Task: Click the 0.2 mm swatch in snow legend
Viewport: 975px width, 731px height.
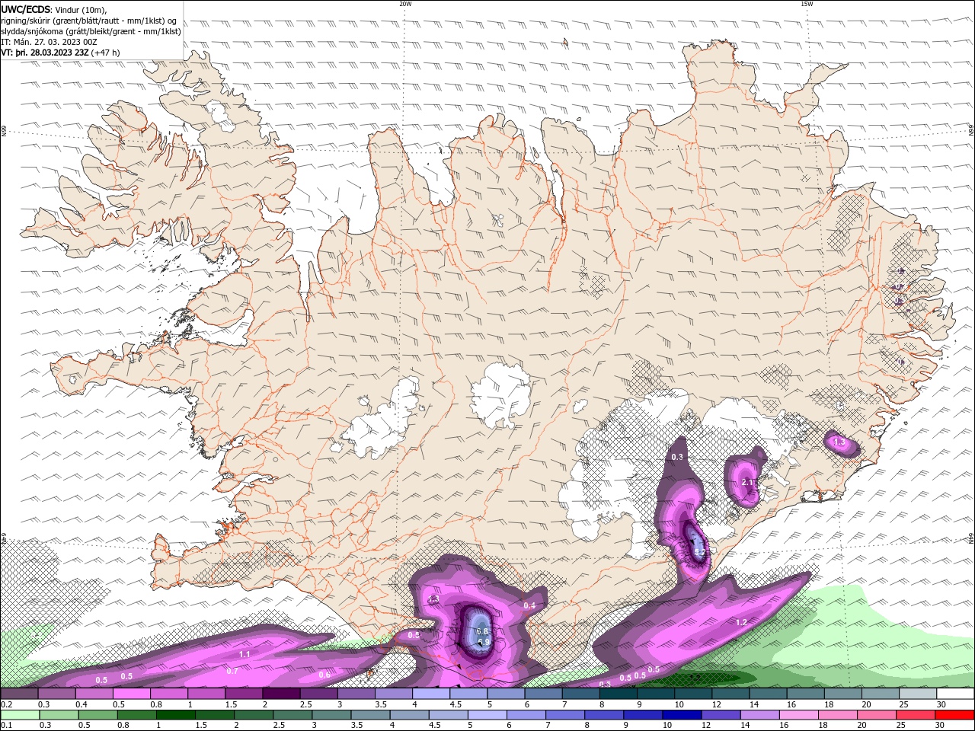Action: (x=20, y=694)
